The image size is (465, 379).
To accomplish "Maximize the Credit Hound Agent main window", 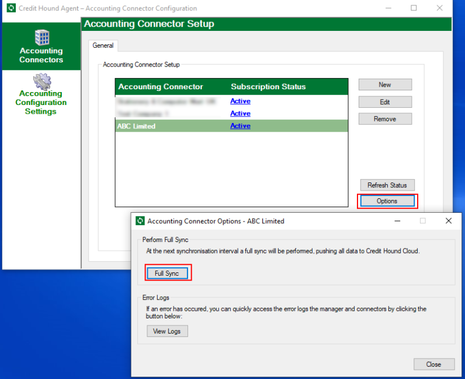I will 414,8.
